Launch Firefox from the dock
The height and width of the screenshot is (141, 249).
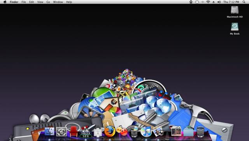pyautogui.click(x=110, y=131)
